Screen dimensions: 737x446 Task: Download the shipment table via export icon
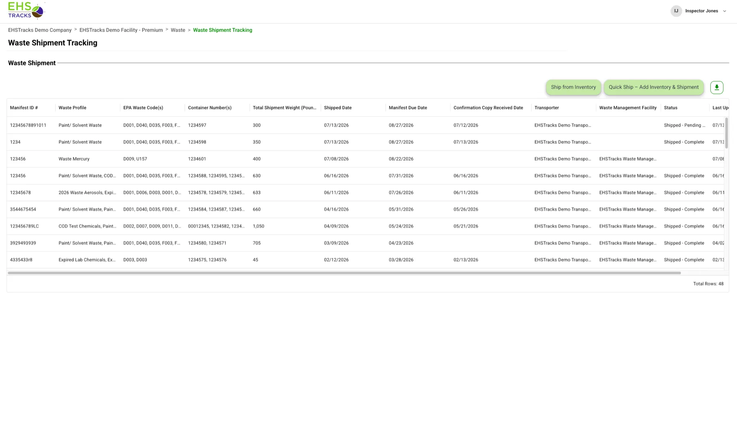[717, 87]
